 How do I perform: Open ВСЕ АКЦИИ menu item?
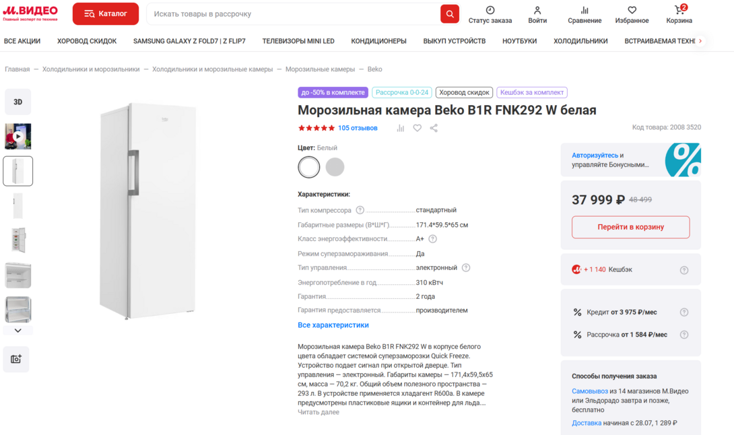click(22, 41)
